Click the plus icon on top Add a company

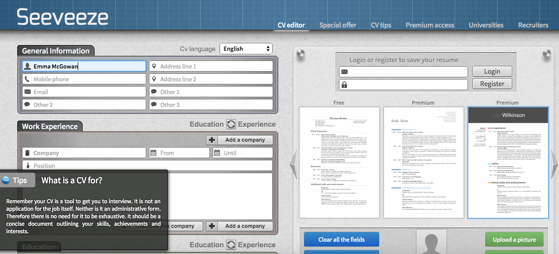(x=212, y=140)
